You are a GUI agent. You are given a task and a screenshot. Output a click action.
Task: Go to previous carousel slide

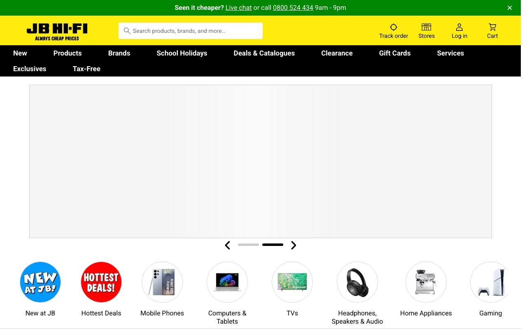tap(227, 245)
